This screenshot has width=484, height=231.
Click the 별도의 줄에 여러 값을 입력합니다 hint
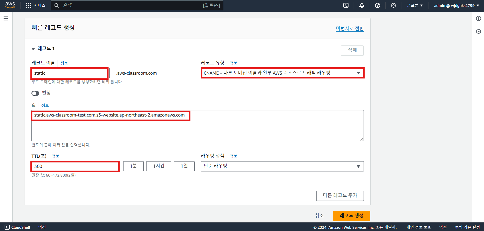pyautogui.click(x=61, y=145)
